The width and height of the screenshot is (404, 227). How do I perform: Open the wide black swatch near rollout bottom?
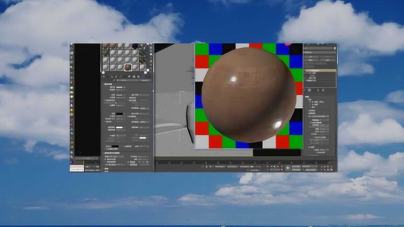tap(115, 146)
